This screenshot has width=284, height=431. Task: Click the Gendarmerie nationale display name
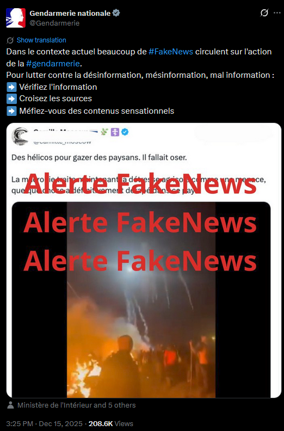coord(70,13)
